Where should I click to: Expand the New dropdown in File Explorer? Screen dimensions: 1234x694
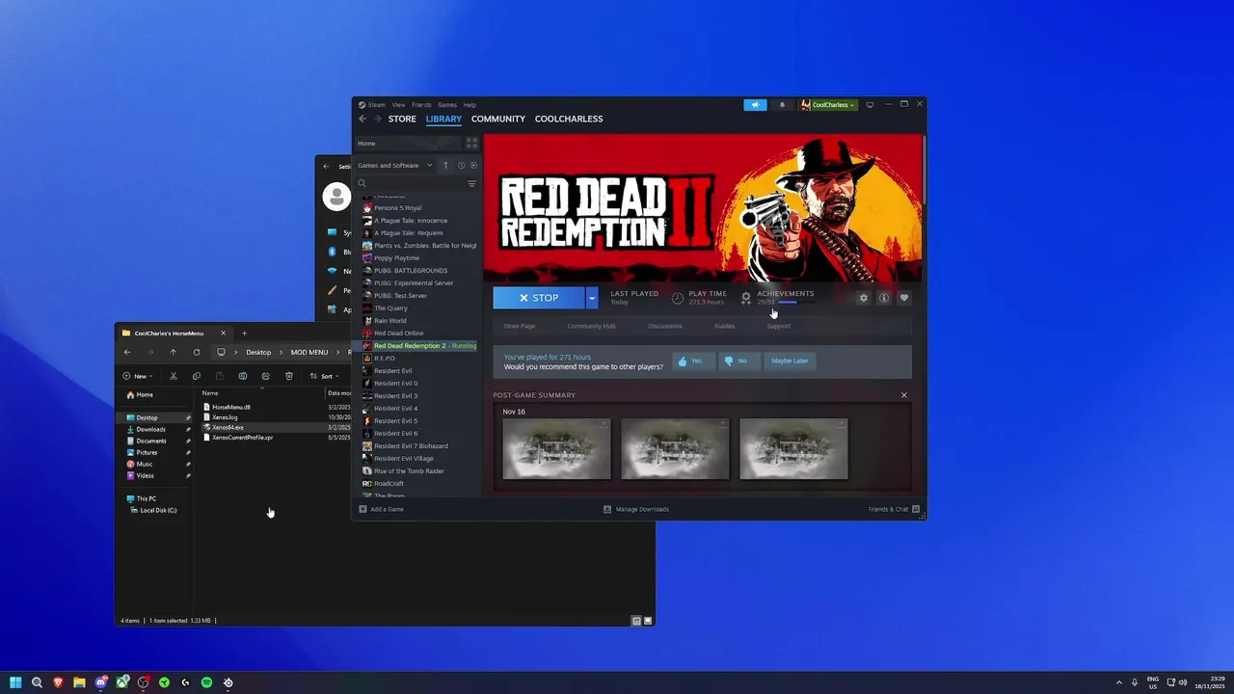tap(136, 376)
